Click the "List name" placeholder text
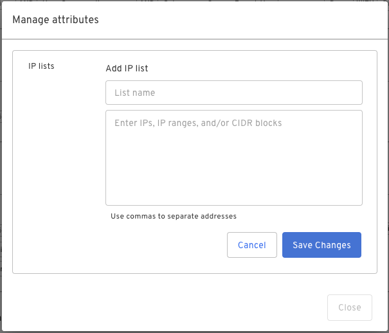 point(135,93)
